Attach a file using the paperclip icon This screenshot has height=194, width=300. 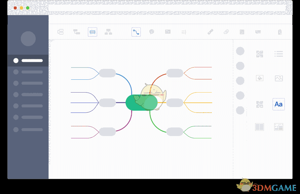point(226,32)
